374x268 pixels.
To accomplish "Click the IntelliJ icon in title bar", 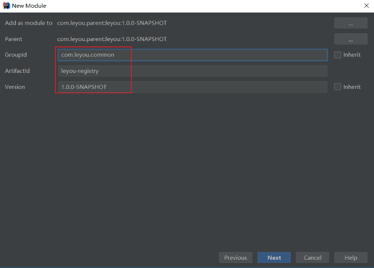I will (x=6, y=5).
